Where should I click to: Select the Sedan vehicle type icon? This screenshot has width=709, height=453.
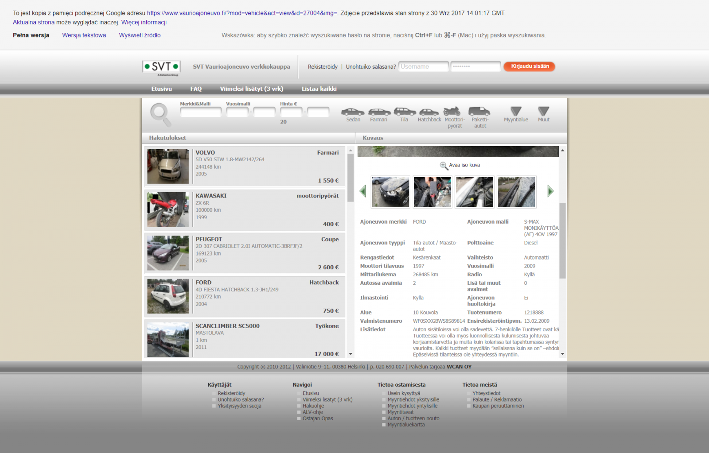tap(353, 112)
